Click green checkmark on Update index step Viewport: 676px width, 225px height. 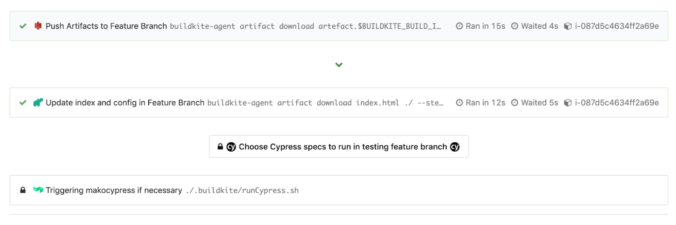pyautogui.click(x=23, y=103)
